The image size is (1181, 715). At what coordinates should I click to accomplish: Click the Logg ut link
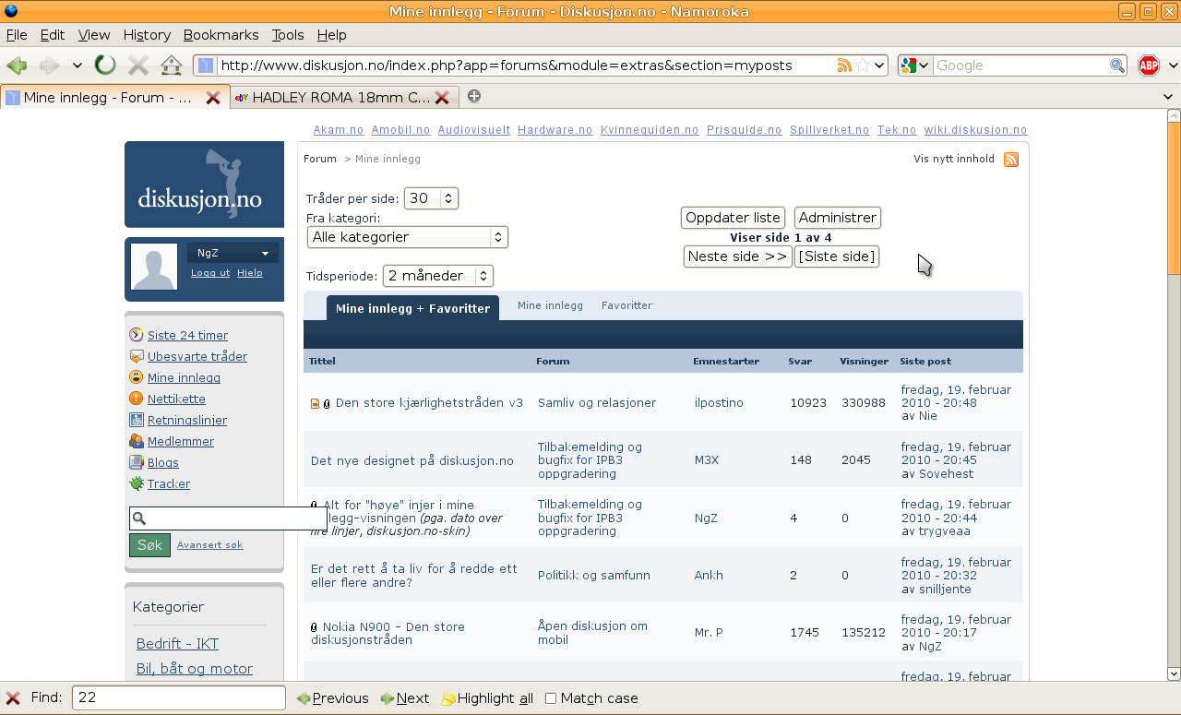tap(210, 273)
